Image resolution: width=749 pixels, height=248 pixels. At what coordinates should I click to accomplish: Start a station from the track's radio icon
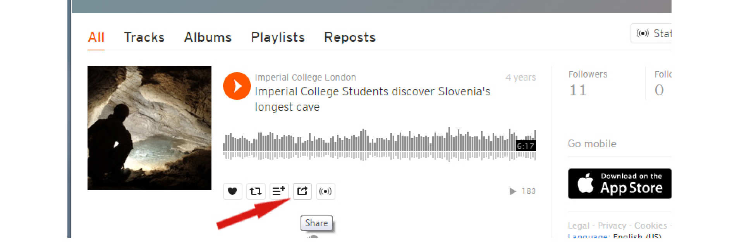click(x=325, y=191)
